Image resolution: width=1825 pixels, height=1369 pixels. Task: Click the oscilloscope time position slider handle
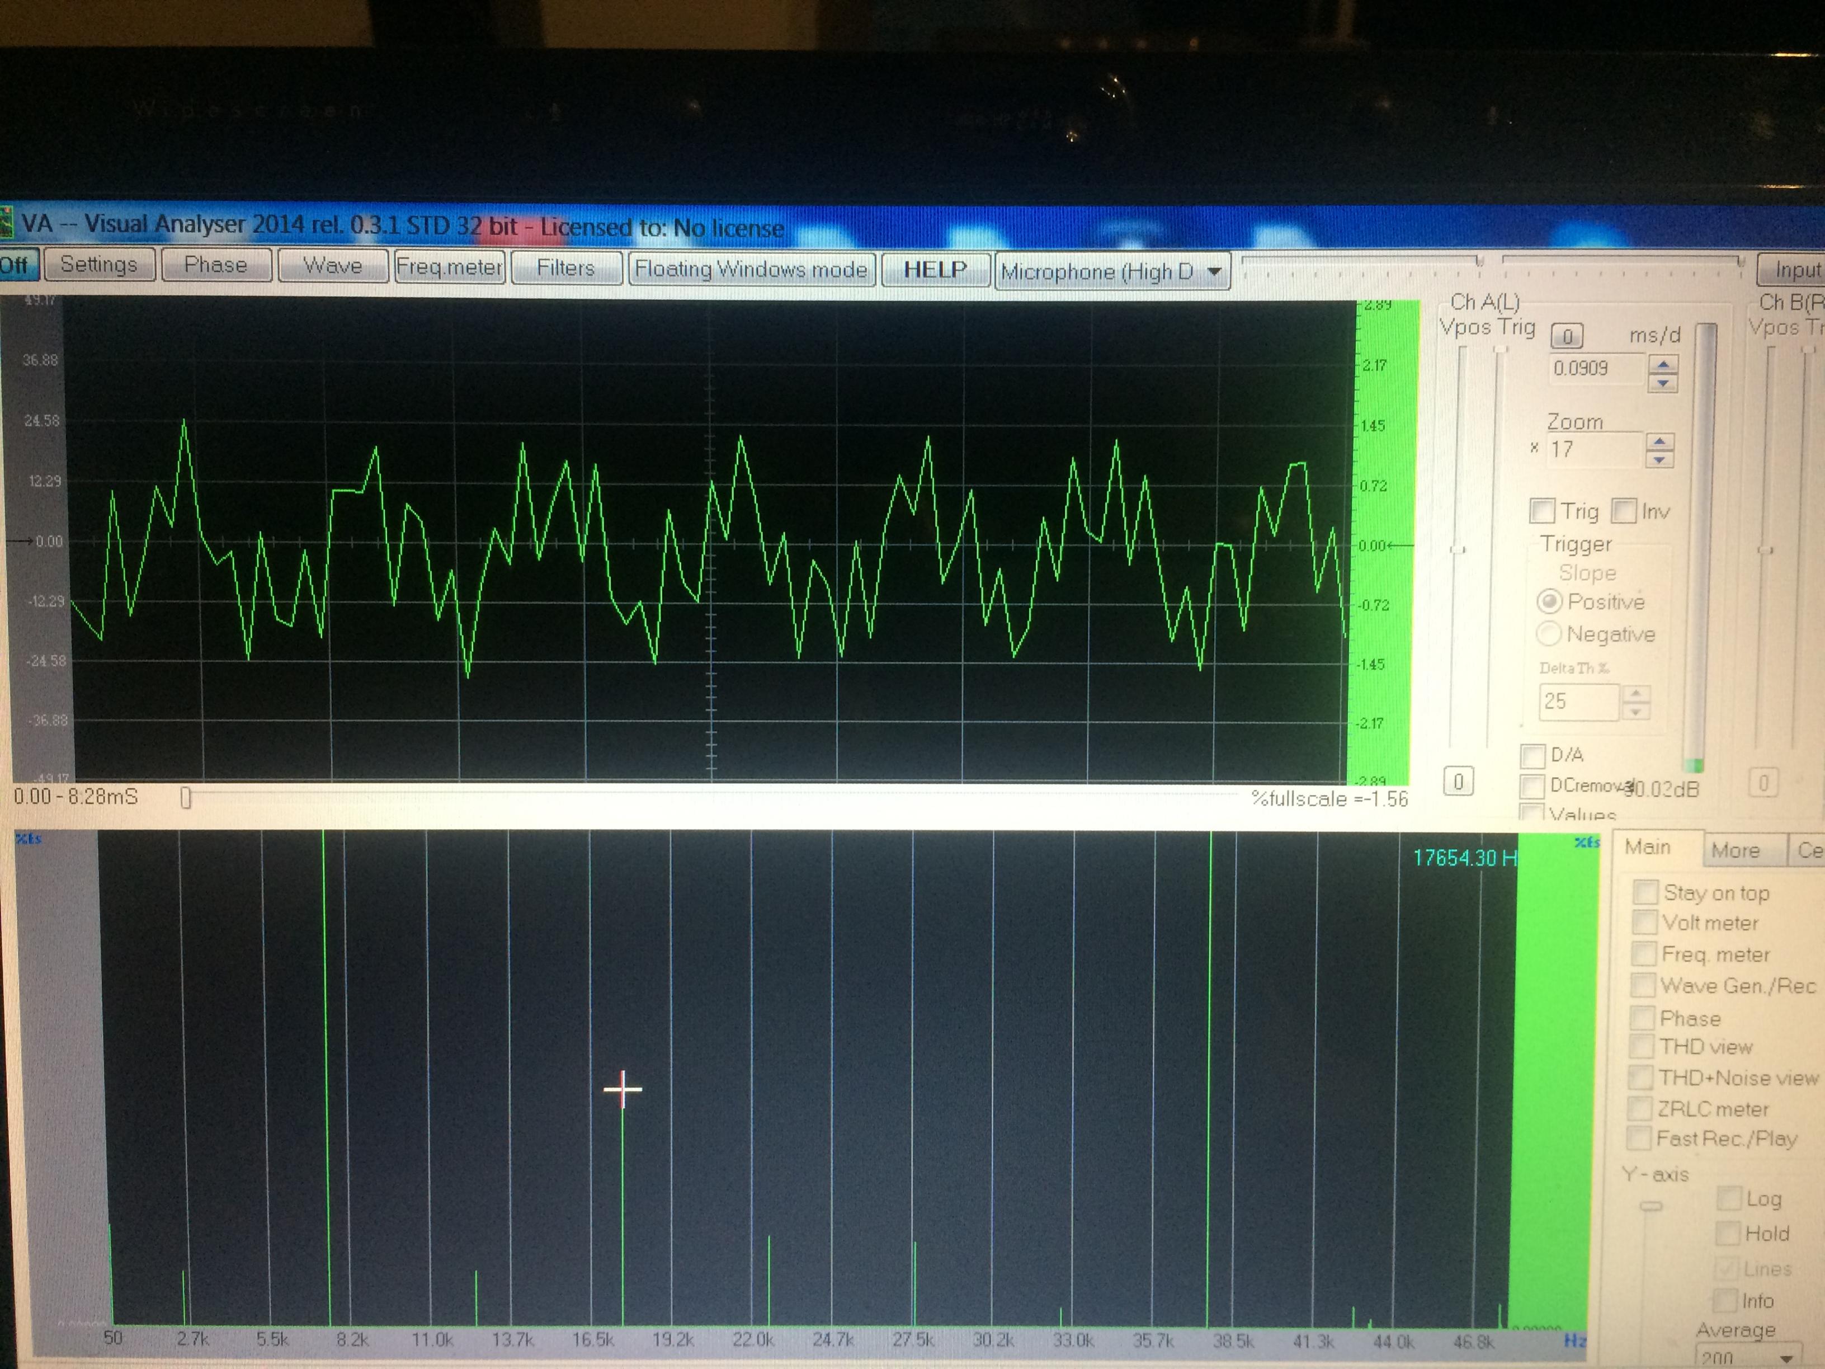[x=186, y=797]
